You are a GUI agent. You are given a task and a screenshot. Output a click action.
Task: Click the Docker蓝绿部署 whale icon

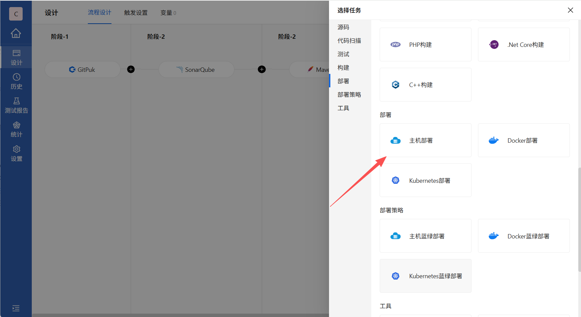494,236
